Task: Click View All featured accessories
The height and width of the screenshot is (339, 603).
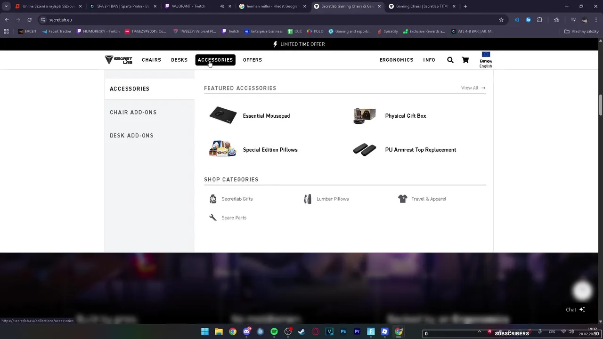Action: 473,88
